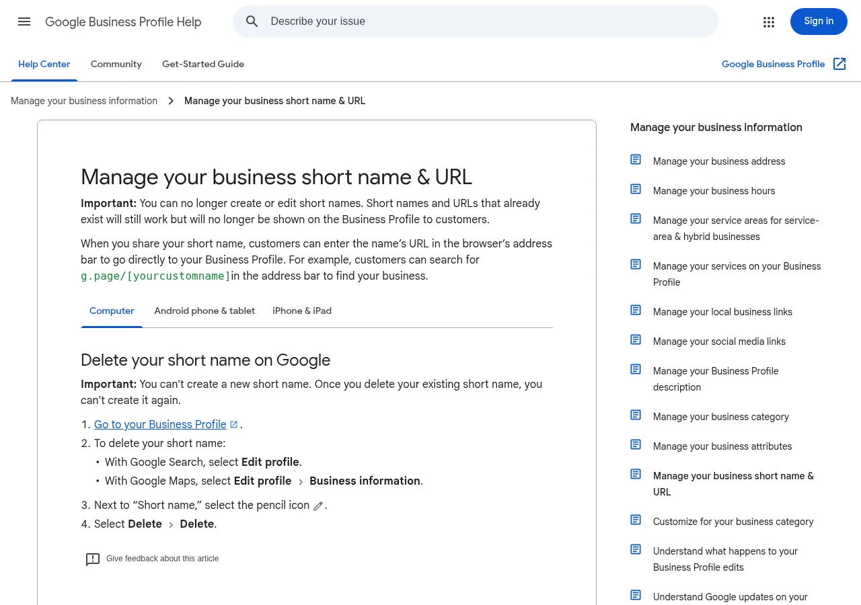Screen dimensions: 861x605
Task: Click the article icon next to Manage your business hours
Action: pyautogui.click(x=636, y=189)
